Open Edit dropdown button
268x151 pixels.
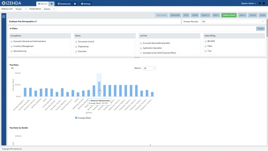click(216, 15)
